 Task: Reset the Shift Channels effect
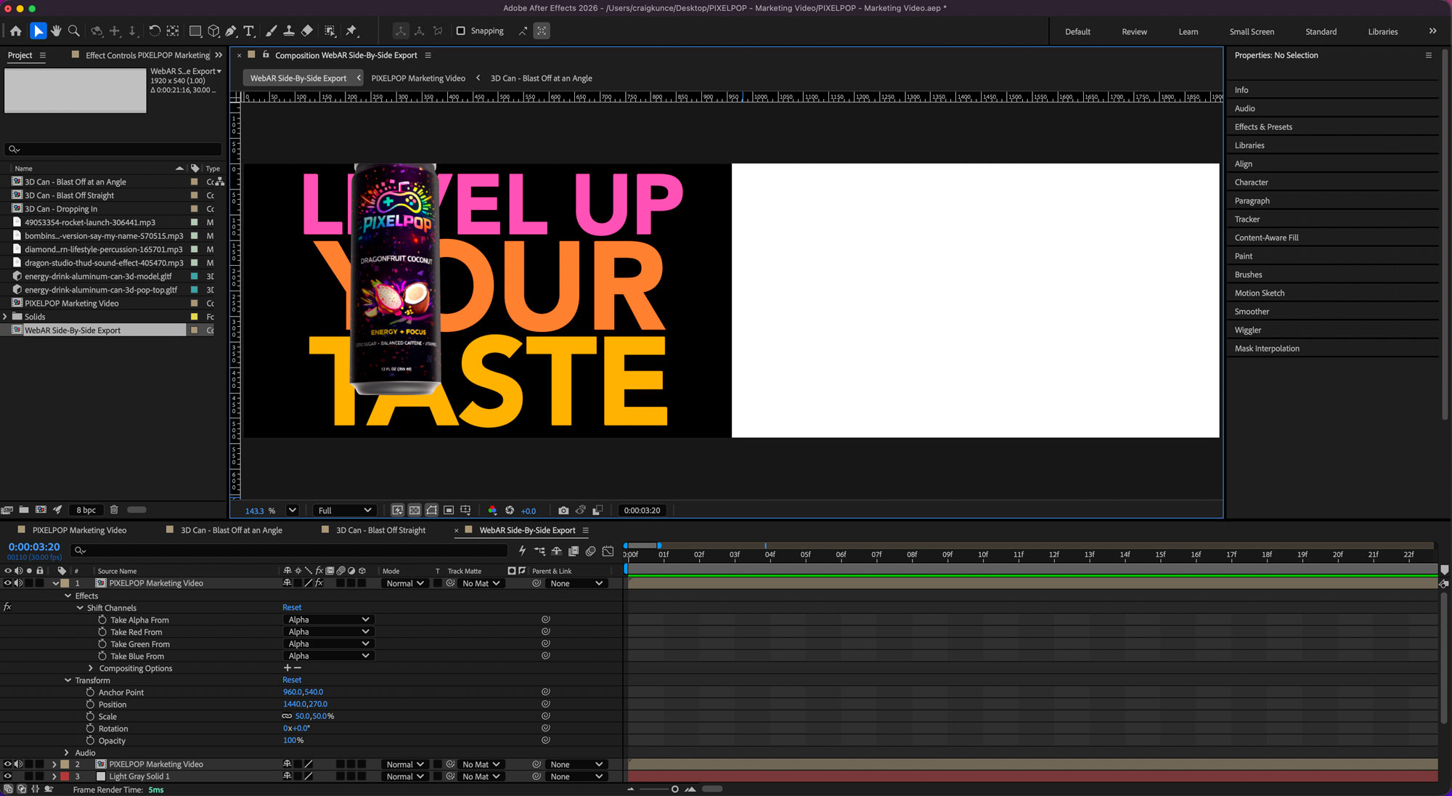pyautogui.click(x=292, y=607)
